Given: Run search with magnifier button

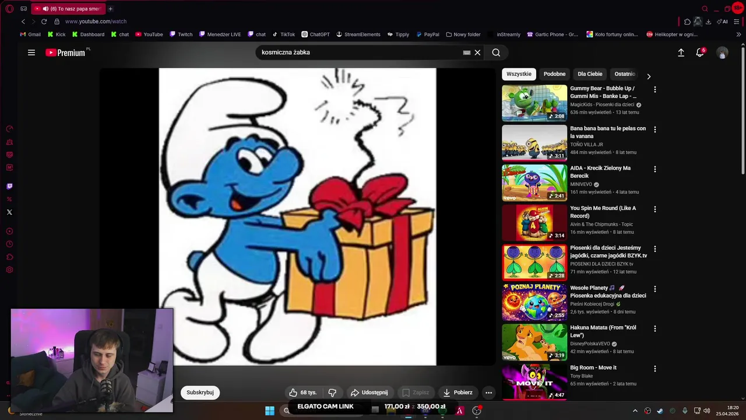Looking at the screenshot, I should click(x=496, y=52).
